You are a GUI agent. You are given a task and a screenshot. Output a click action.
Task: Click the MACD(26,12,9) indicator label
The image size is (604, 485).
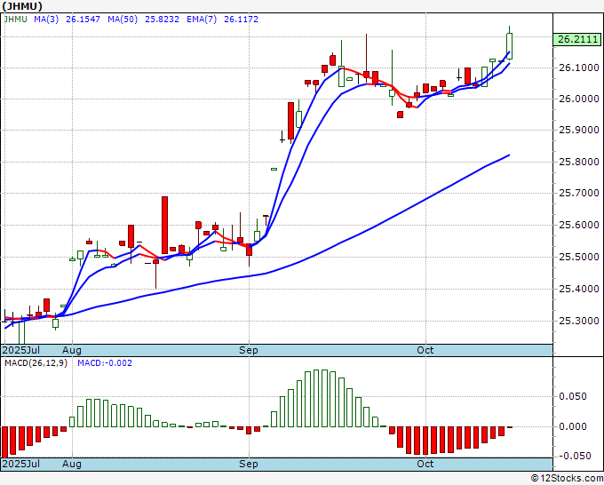36,363
